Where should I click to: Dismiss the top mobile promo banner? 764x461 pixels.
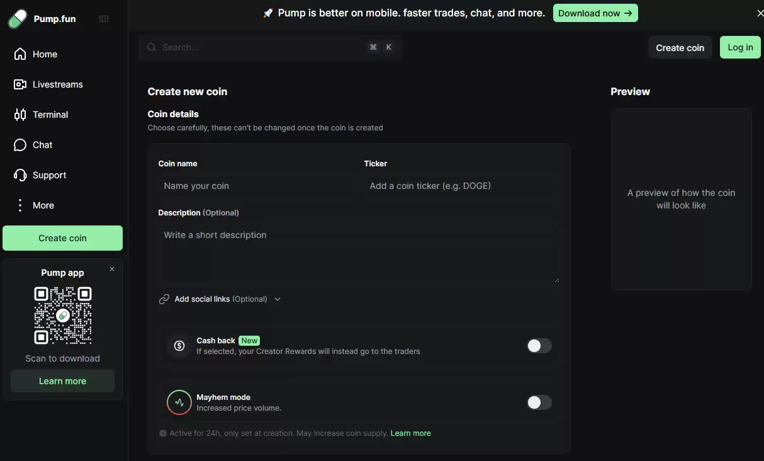tap(760, 13)
